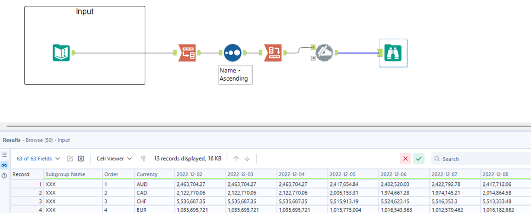Click cell value 1,016,182,862
531x213 pixels.
[x=506, y=210]
